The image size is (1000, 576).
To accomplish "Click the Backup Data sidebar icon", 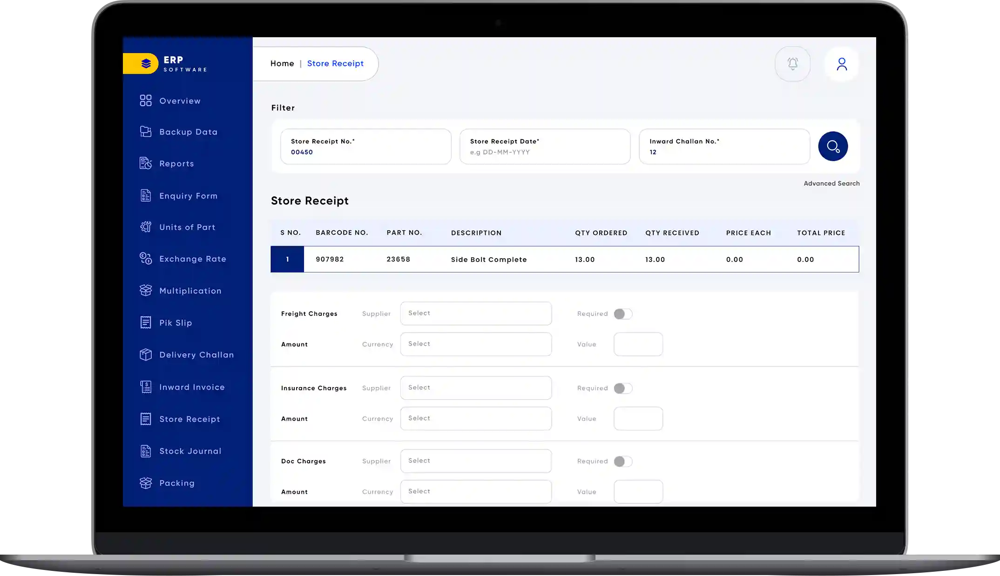I will click(x=146, y=132).
